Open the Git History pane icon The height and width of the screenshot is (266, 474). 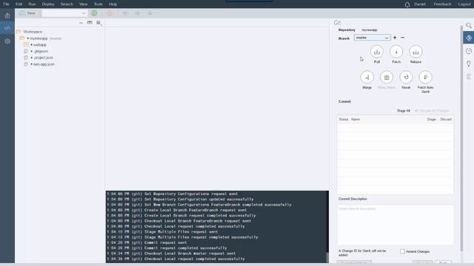(468, 51)
